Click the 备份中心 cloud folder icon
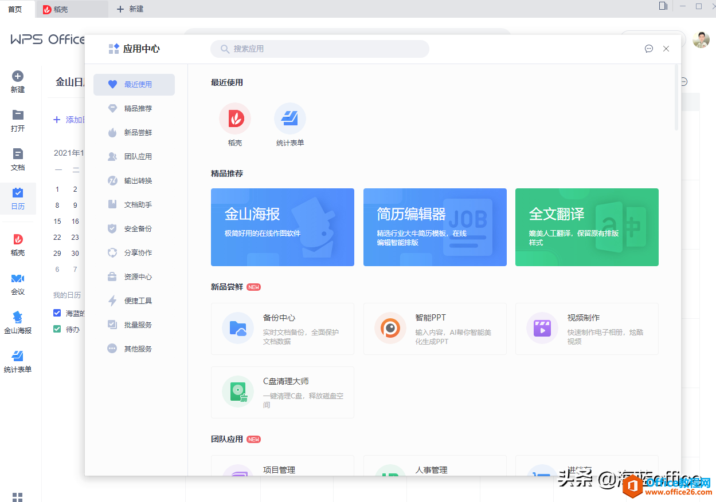Image resolution: width=716 pixels, height=502 pixels. [238, 328]
